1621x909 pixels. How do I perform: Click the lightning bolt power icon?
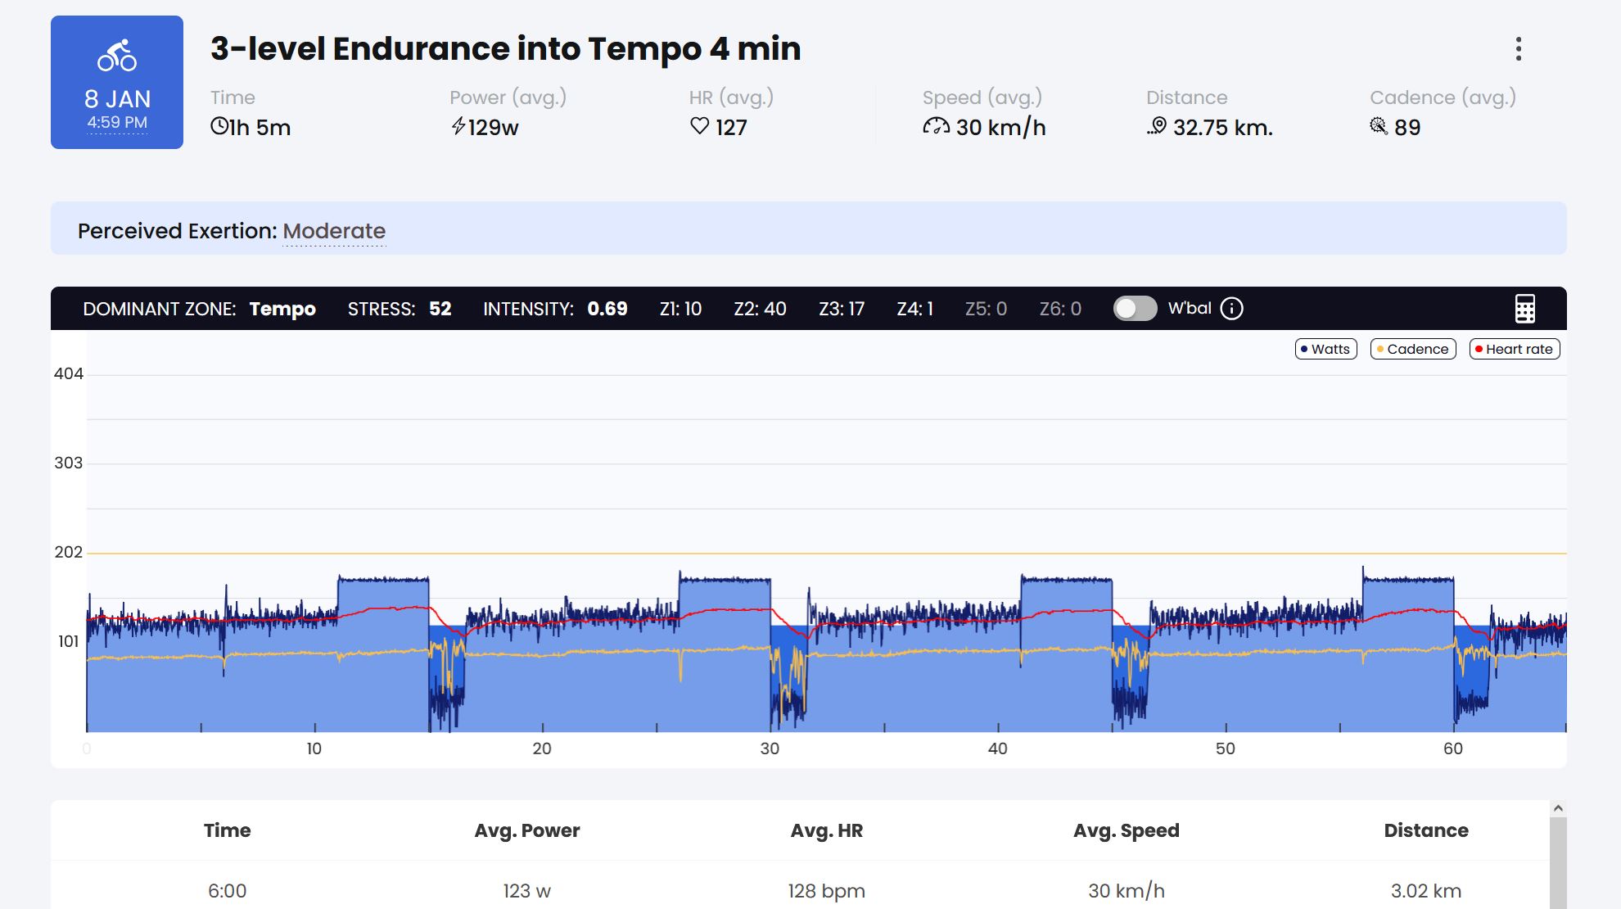click(x=458, y=126)
